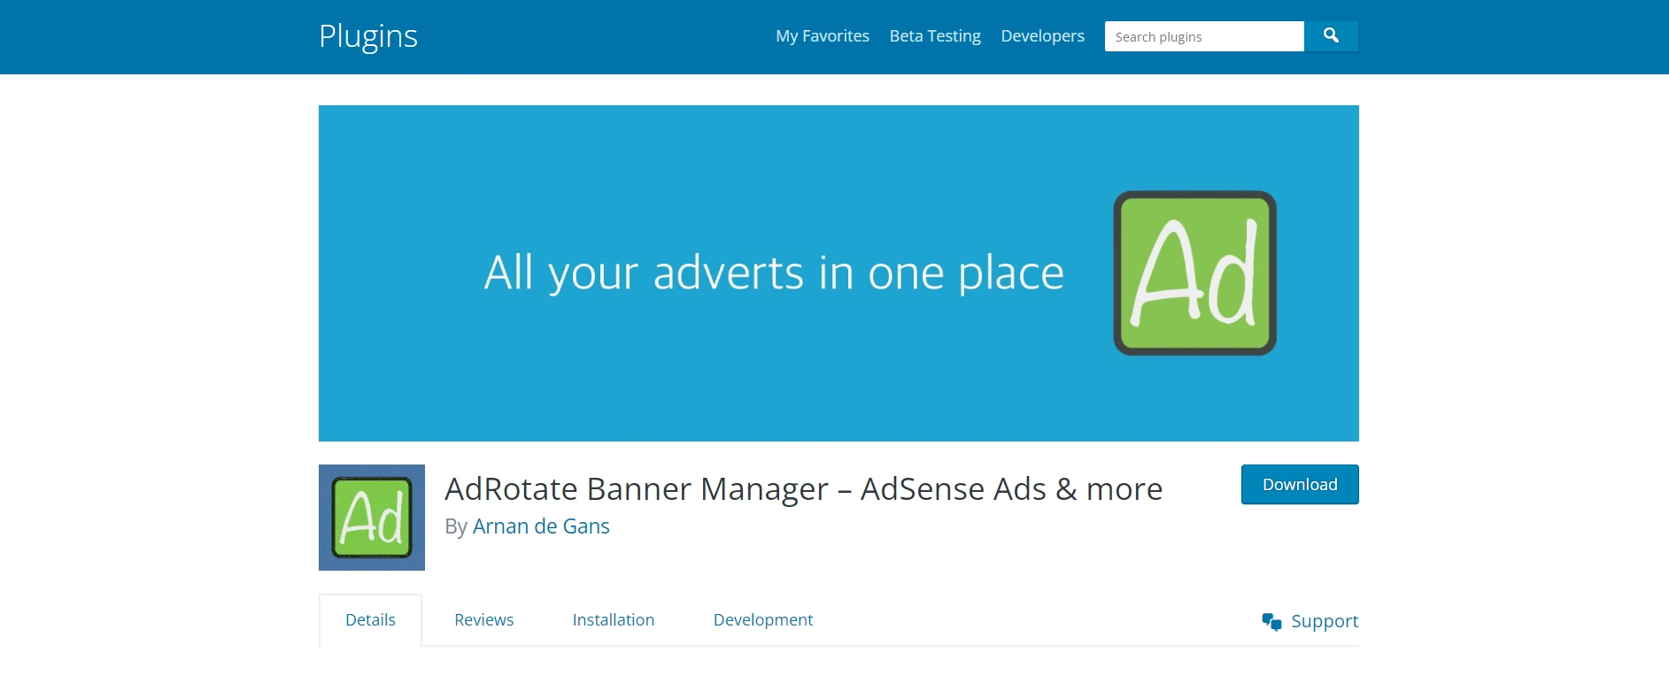
Task: Open the Installation tab
Action: coord(614,620)
